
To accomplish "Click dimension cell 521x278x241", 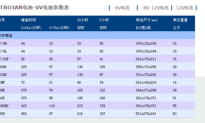I will click(146, 114).
